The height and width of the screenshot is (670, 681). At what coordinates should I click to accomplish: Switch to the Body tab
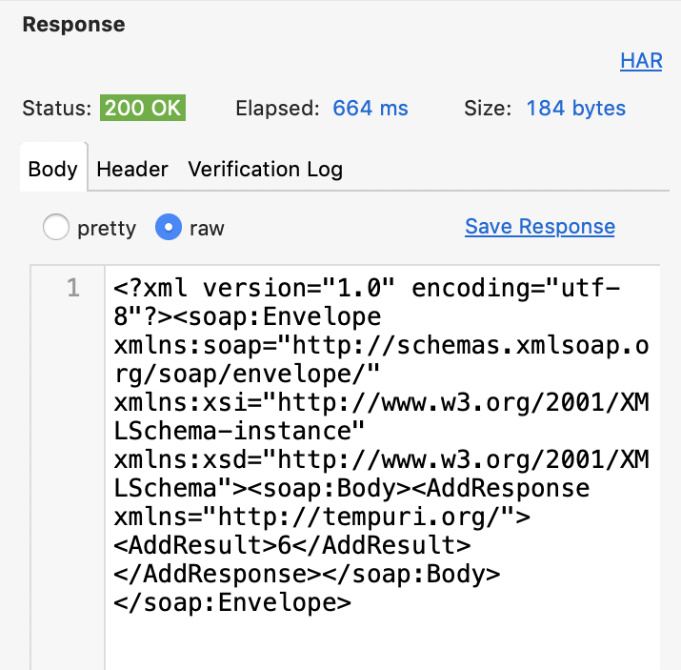(x=53, y=169)
